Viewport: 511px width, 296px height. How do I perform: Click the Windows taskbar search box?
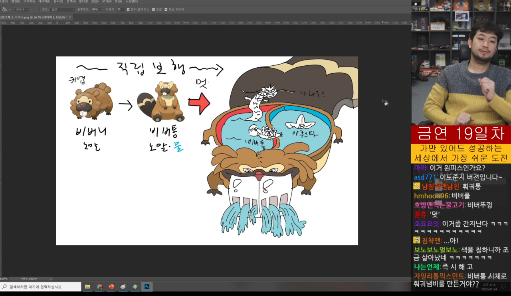(40, 286)
